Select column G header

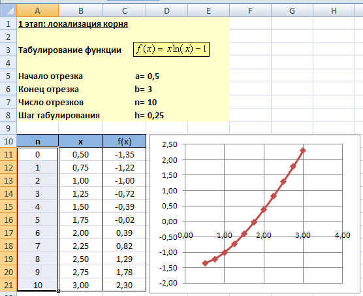tap(292, 10)
